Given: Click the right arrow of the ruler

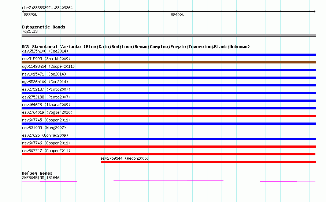Looking at the screenshot, I should click(314, 11).
